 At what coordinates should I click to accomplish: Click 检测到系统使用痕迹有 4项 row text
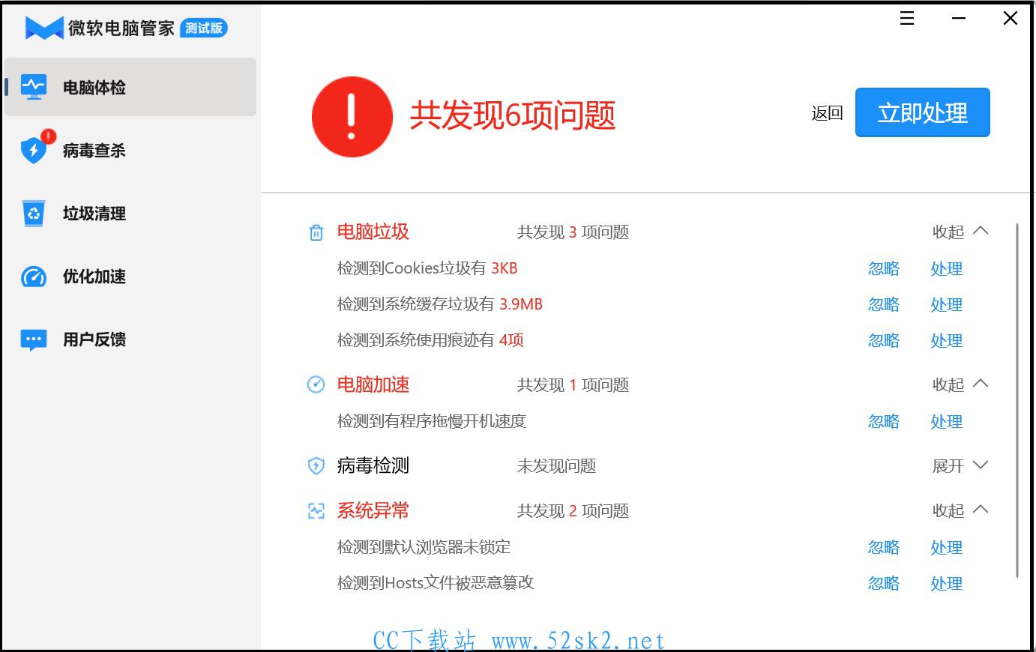click(x=430, y=340)
